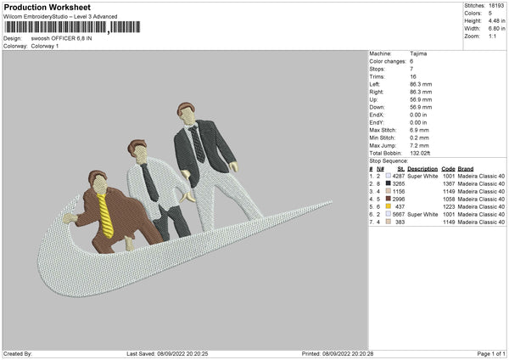Click the 'Description' column header
Screen dimensions: 509x360
(x=422, y=169)
